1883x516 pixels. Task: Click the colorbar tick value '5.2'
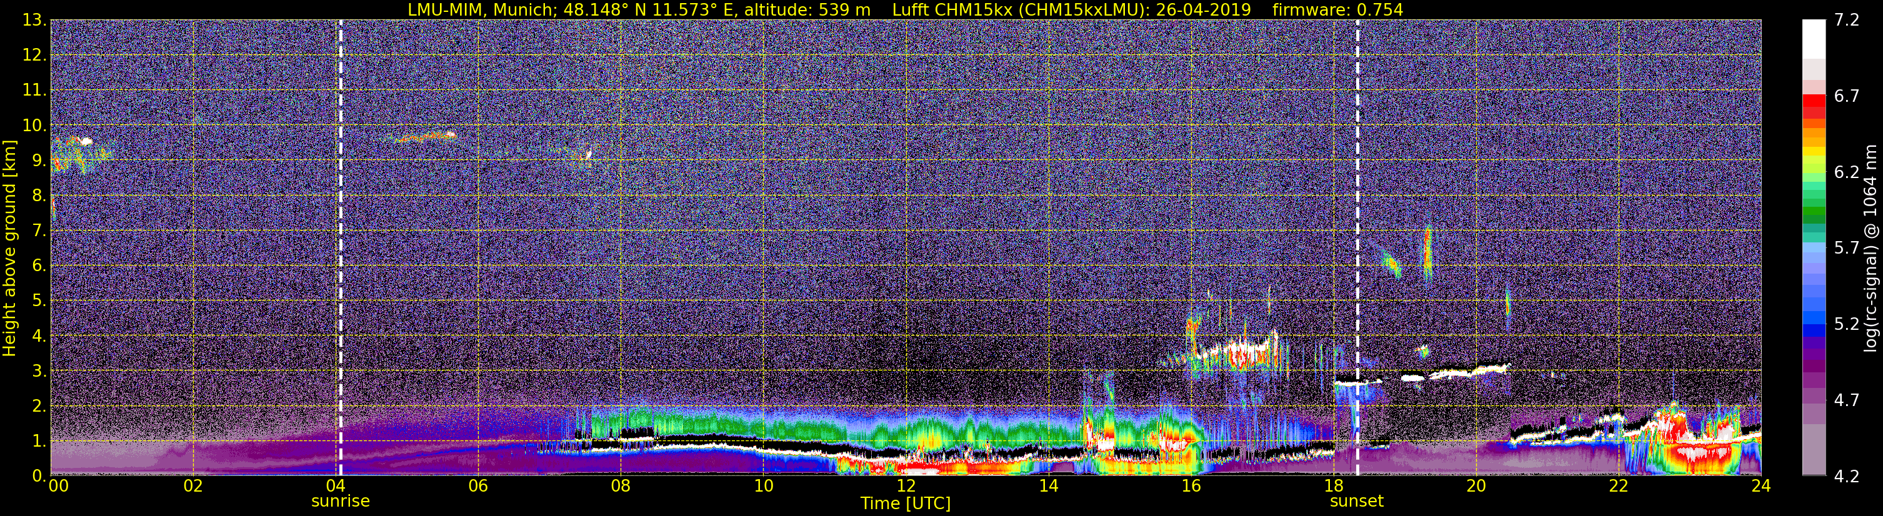(1847, 324)
